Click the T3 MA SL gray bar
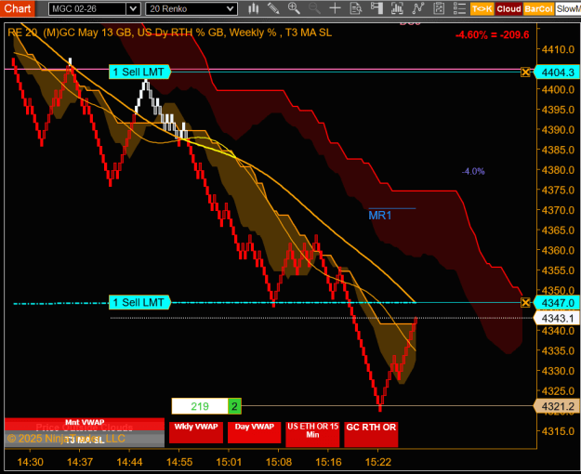The width and height of the screenshot is (581, 474). coord(85,440)
